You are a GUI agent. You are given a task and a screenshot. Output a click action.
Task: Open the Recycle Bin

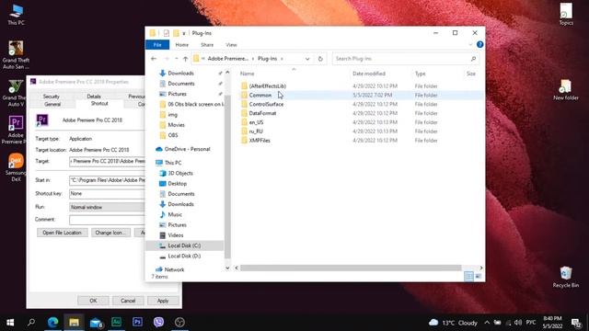566,277
